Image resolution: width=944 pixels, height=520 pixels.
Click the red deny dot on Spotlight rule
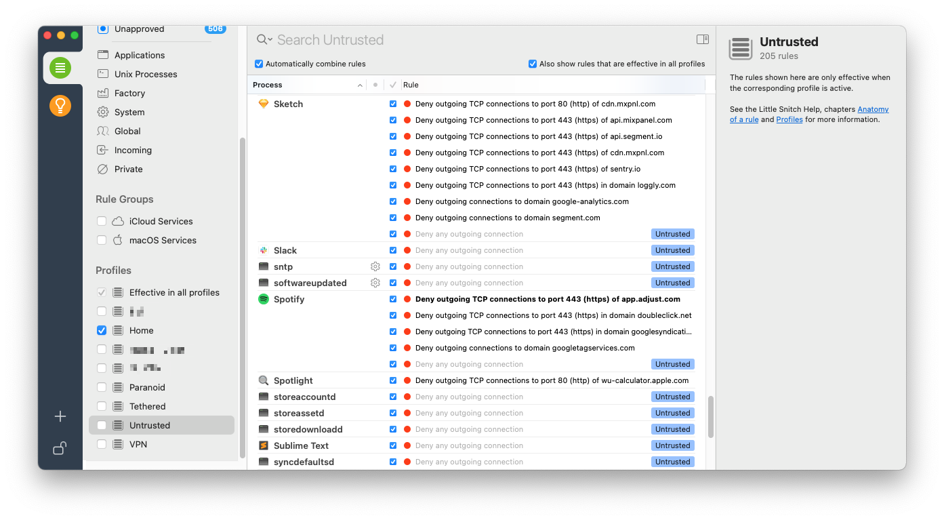(407, 380)
